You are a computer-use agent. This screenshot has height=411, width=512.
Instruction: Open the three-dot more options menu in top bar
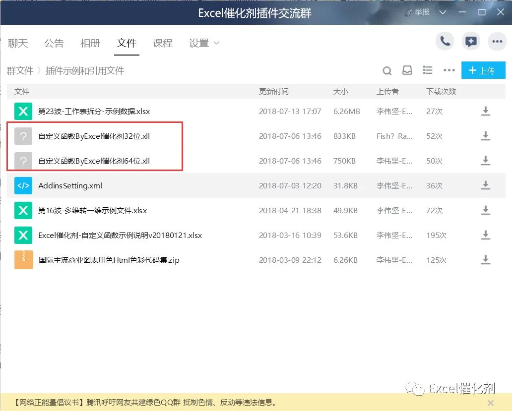497,42
